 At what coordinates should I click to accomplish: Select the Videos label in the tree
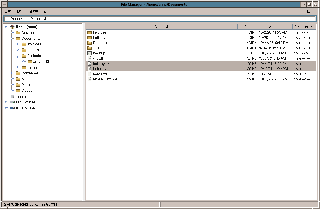coord(27,91)
